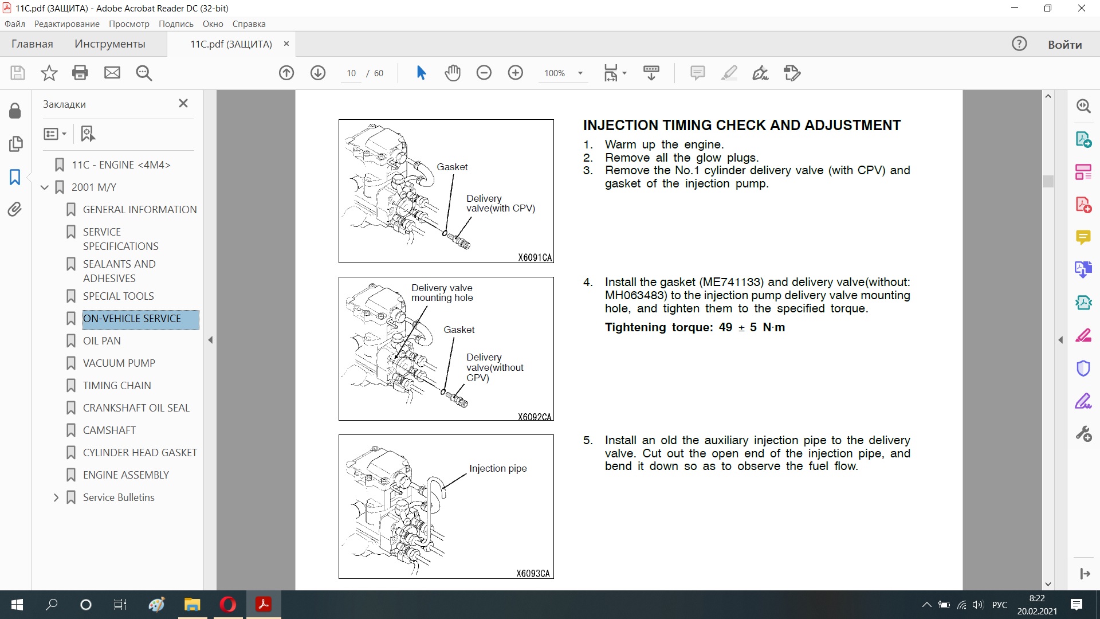This screenshot has width=1100, height=619.
Task: Toggle Bookmarks panel icon in sidebar
Action: click(x=15, y=177)
